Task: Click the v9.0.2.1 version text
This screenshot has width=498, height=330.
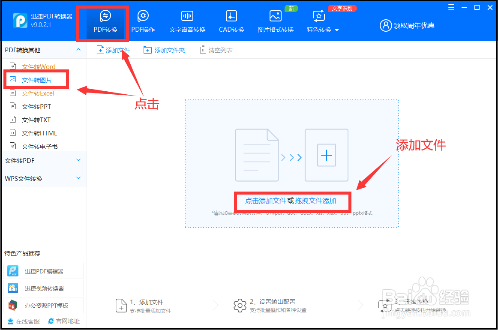Action: (x=41, y=25)
